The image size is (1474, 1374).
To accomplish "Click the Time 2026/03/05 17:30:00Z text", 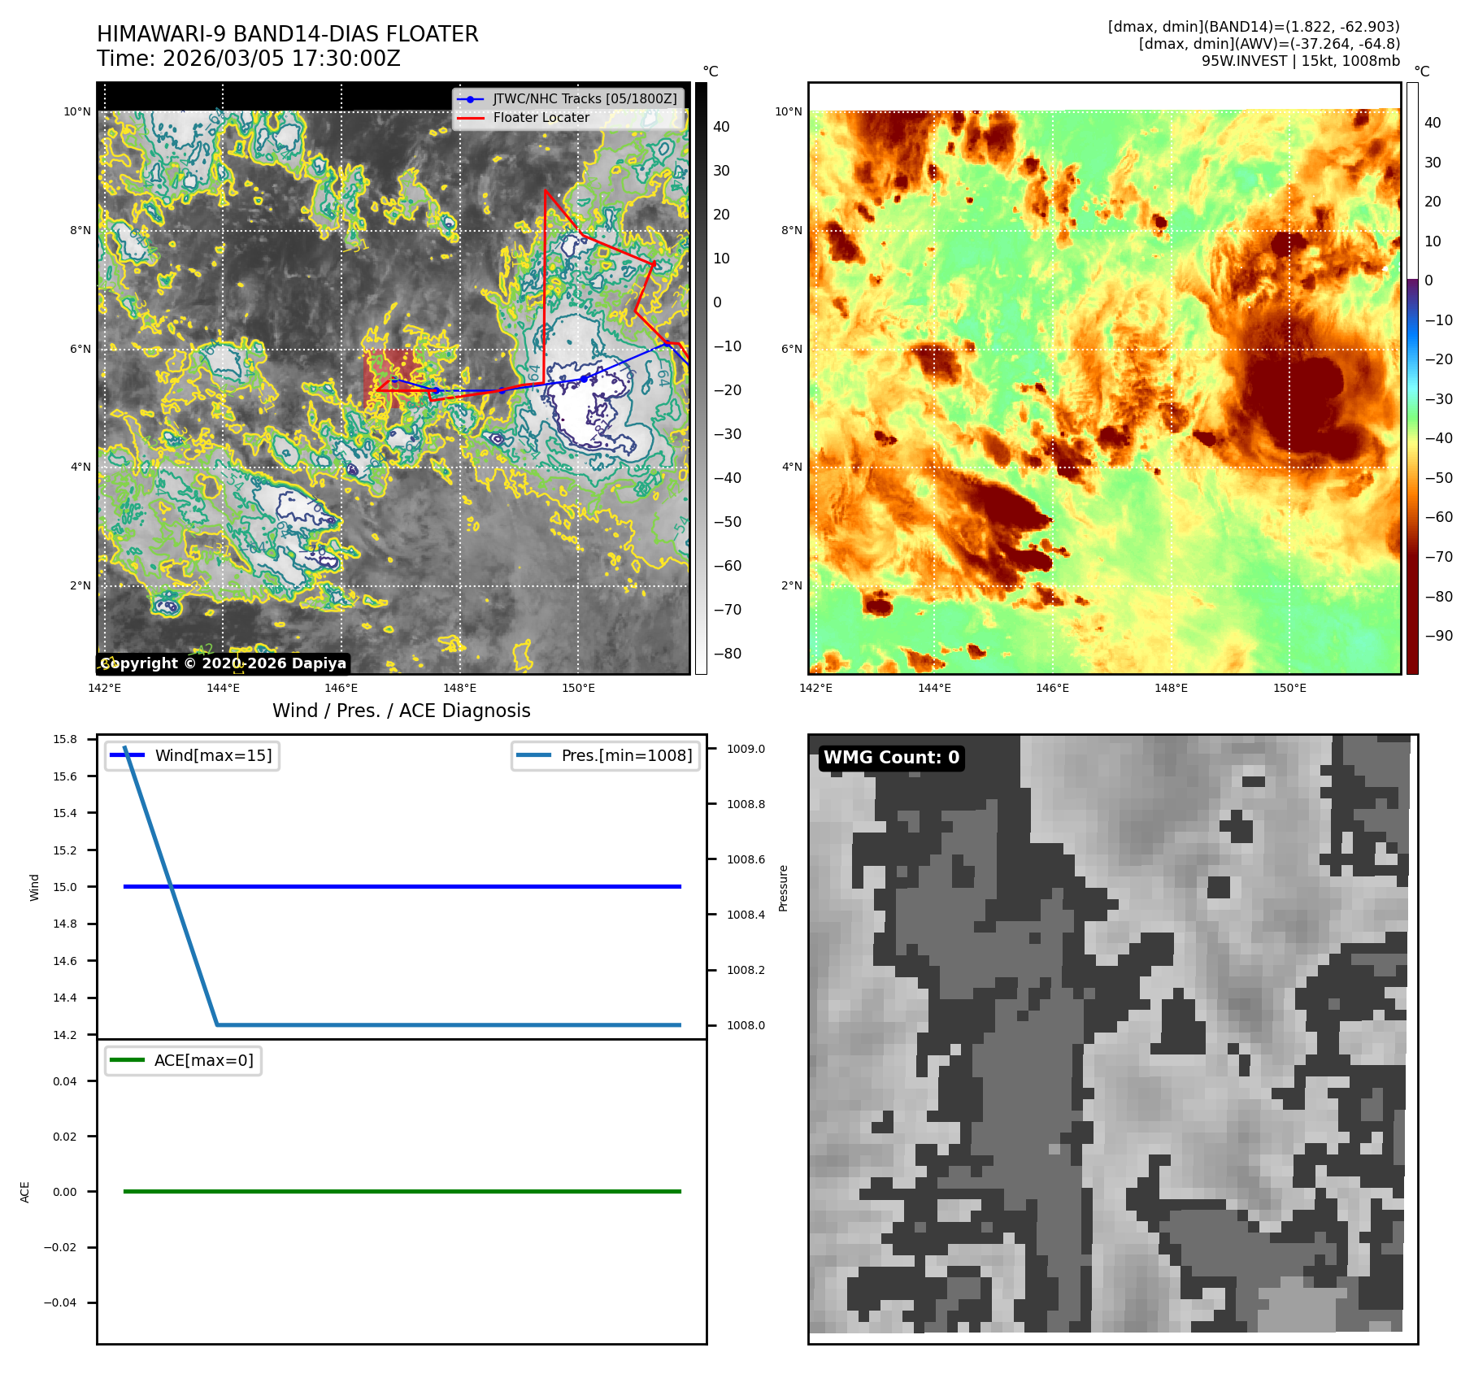I will point(249,59).
